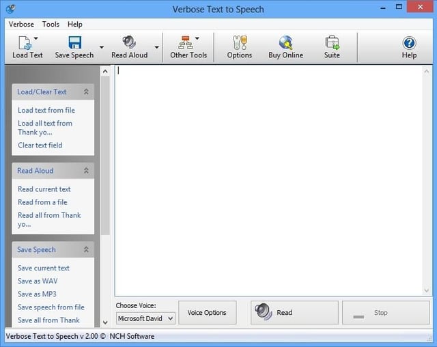Open the Verbose menu
This screenshot has height=347, width=437.
(x=21, y=24)
